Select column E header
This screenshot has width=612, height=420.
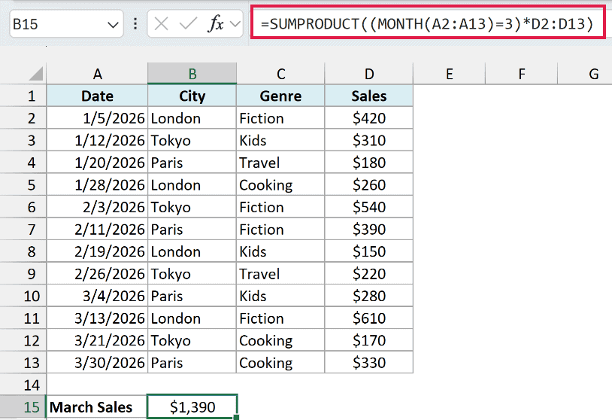pos(450,74)
